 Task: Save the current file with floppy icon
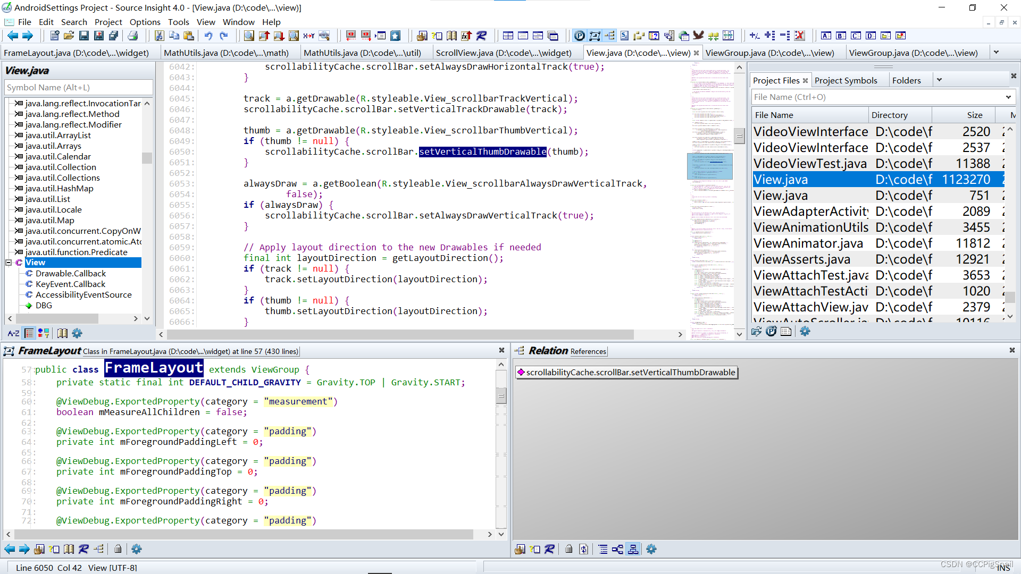tap(84, 36)
